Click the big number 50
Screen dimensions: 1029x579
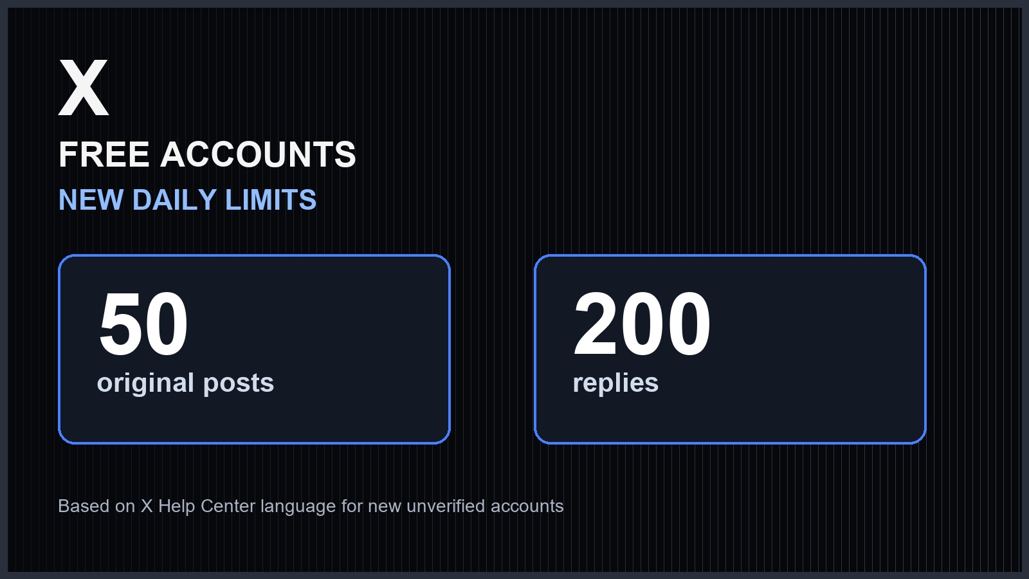[x=143, y=324]
